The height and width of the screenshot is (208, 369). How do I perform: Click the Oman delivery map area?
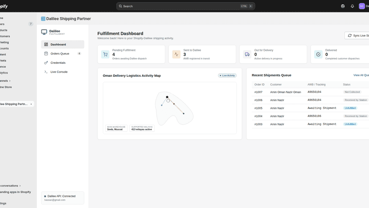[x=170, y=108]
